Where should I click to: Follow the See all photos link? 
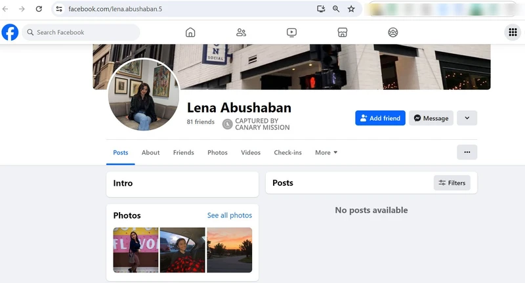click(229, 215)
